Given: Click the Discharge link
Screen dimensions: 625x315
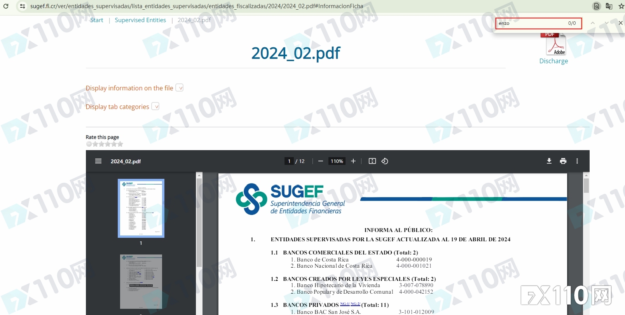Looking at the screenshot, I should pyautogui.click(x=553, y=61).
